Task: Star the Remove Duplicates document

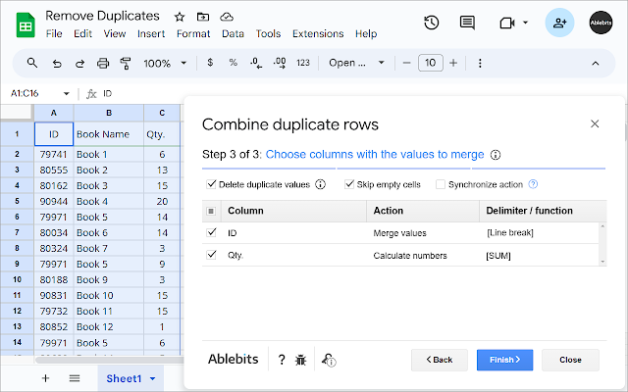Action: pyautogui.click(x=180, y=18)
